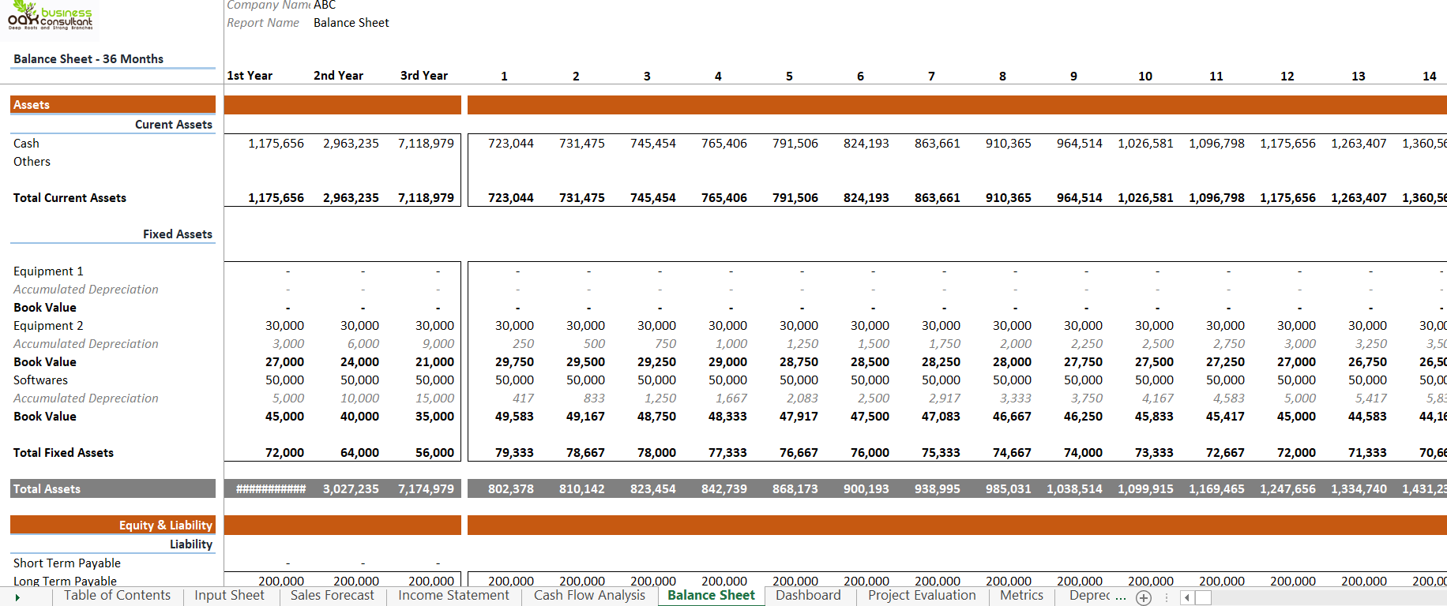1447x606 pixels.
Task: Click the horizontal scroll left arrow
Action: click(x=1186, y=598)
